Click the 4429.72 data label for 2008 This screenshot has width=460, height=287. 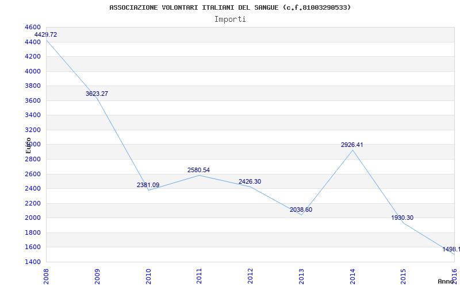click(45, 34)
